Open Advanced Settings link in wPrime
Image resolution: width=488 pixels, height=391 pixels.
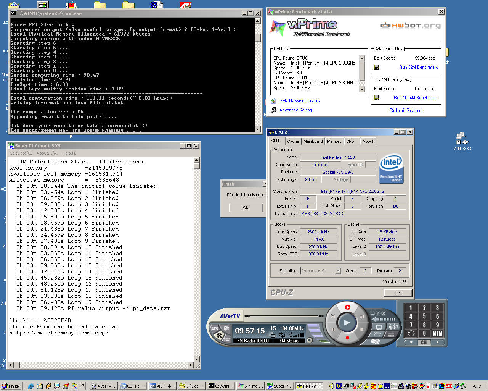pyautogui.click(x=297, y=110)
